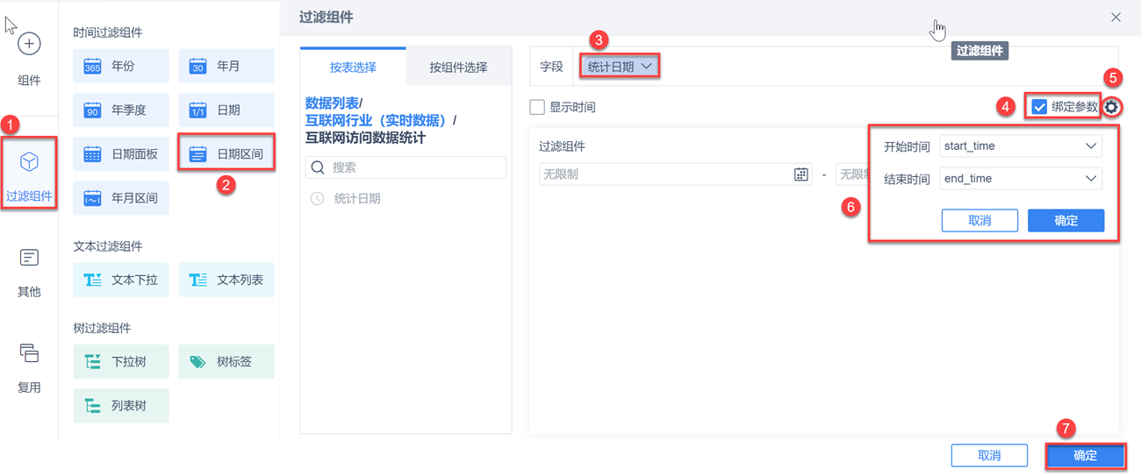Cancel parameter binding with 取消

980,220
